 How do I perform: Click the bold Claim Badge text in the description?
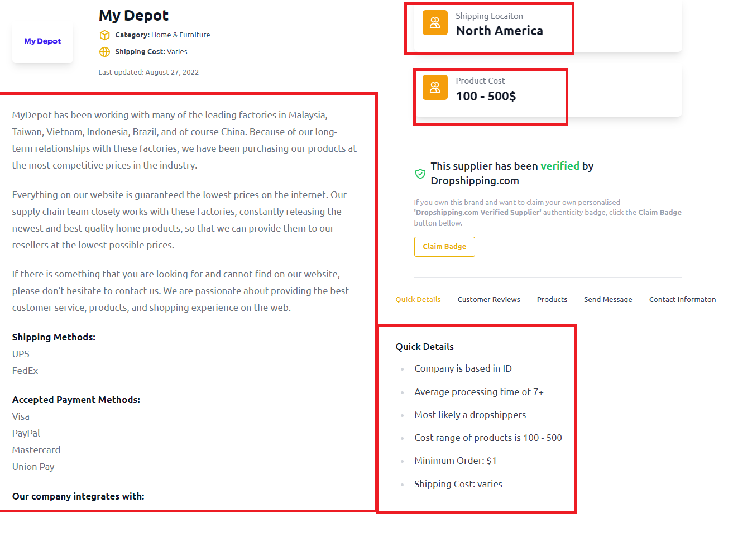[660, 213]
